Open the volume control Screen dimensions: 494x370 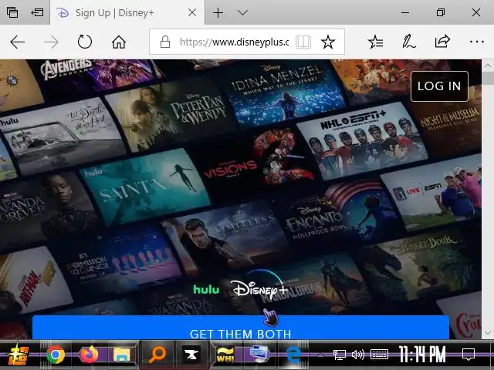pyautogui.click(x=358, y=355)
